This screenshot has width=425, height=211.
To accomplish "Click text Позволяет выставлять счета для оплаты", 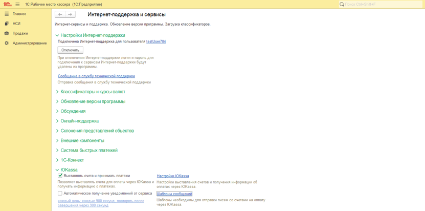I will click(106, 184).
